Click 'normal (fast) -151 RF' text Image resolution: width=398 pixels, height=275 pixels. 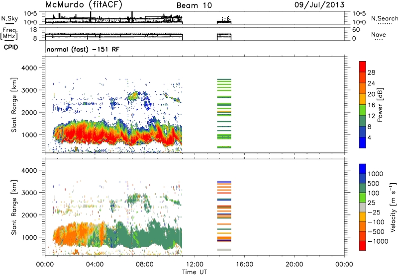[83, 49]
